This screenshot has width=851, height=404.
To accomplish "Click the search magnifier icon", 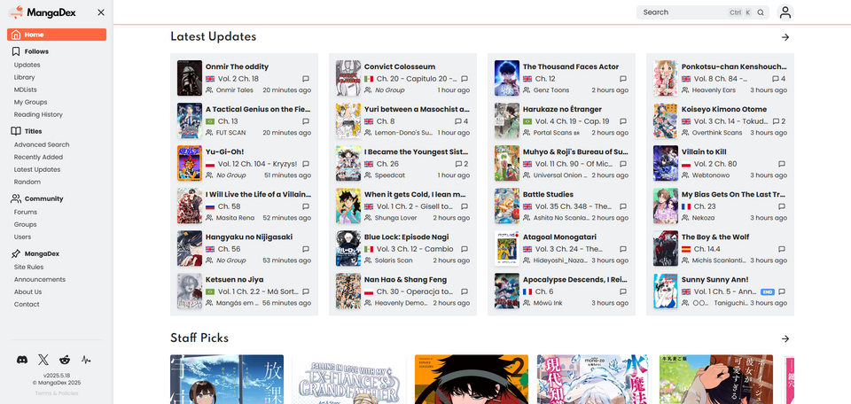I will (x=761, y=12).
